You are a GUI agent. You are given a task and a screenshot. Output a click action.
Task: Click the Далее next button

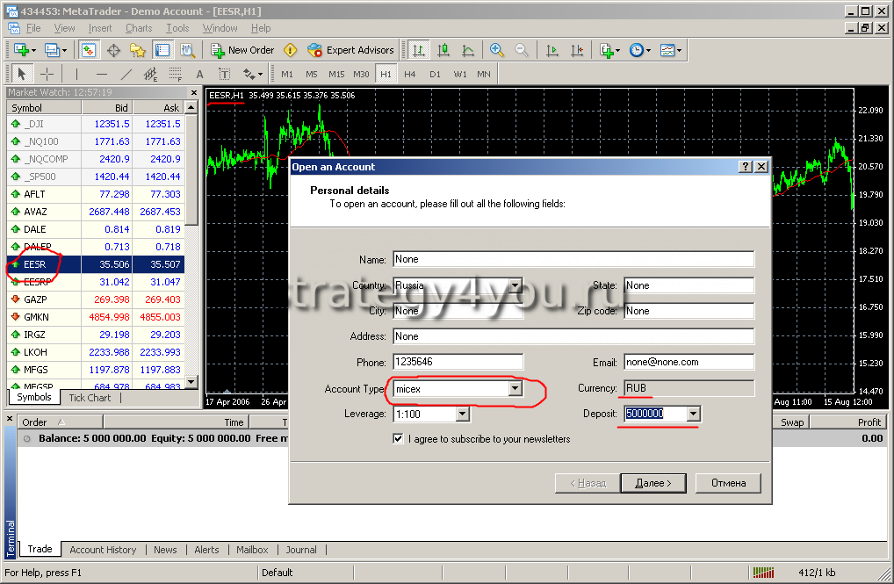653,483
